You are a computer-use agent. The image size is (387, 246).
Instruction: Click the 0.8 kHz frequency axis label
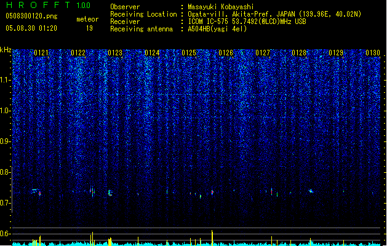6,172
